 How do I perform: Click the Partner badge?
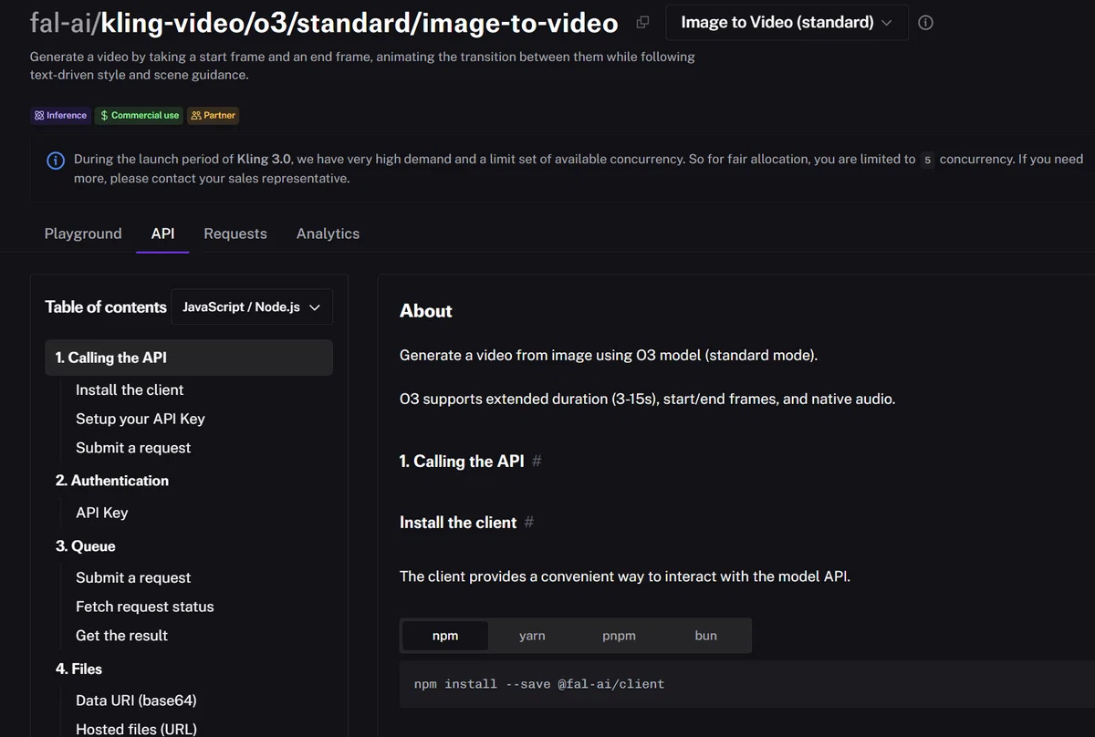214,116
